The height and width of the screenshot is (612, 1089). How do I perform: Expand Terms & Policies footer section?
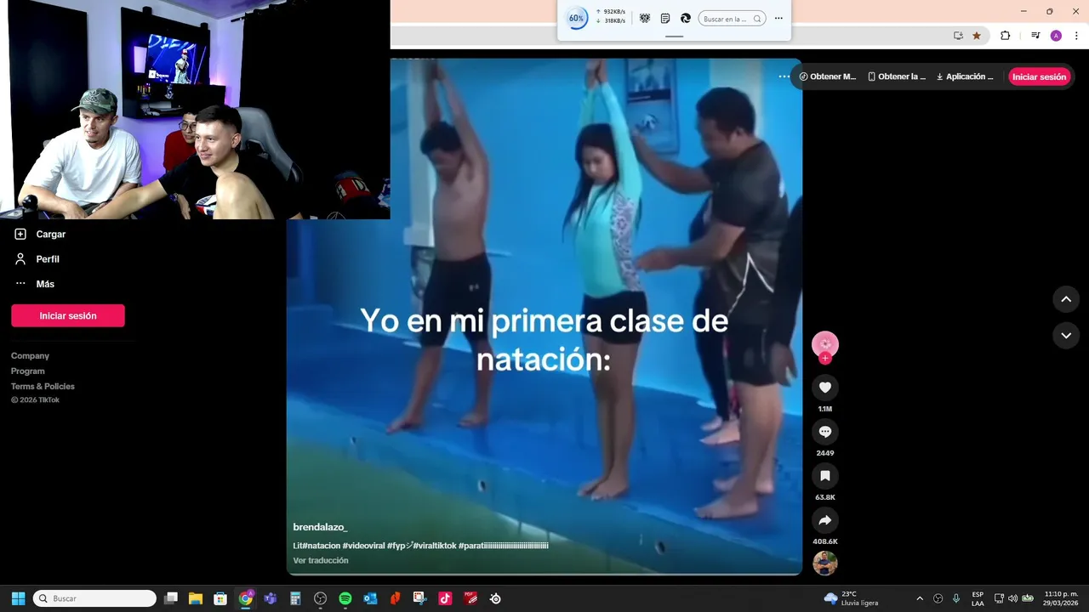click(43, 386)
